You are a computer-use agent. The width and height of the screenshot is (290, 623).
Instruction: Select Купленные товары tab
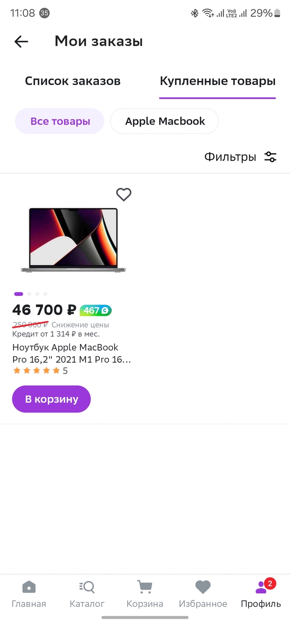(x=217, y=81)
